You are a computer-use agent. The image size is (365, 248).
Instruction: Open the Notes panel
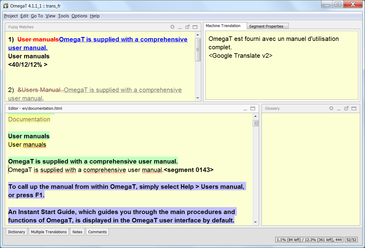coord(77,232)
